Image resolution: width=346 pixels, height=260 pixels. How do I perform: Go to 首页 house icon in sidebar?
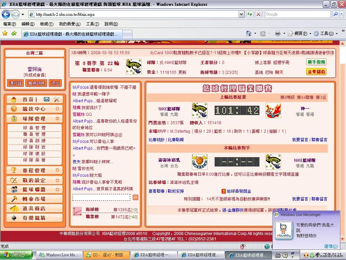point(14,100)
